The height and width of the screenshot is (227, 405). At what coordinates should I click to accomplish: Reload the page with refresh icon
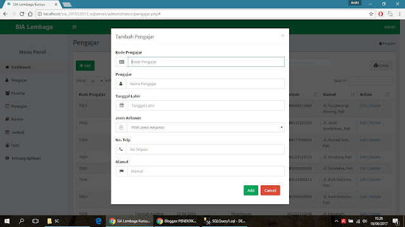22,14
